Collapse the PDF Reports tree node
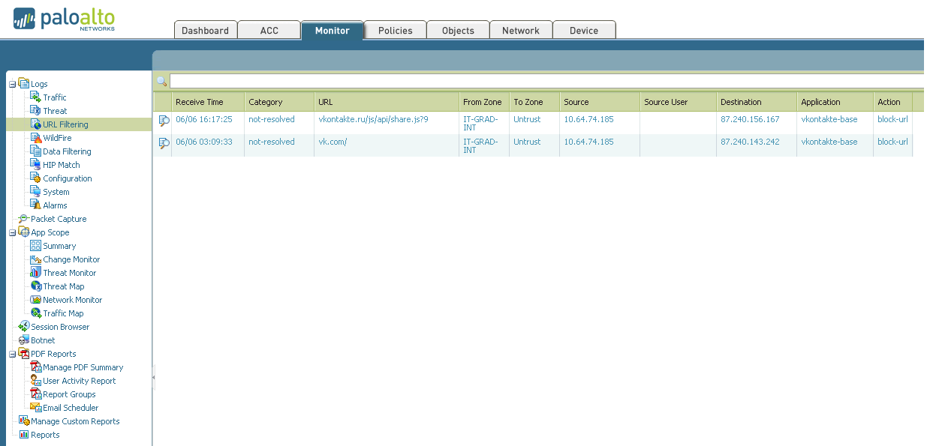The width and height of the screenshot is (927, 446). click(x=12, y=354)
